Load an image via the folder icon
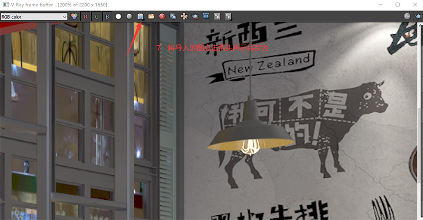 coord(151,16)
